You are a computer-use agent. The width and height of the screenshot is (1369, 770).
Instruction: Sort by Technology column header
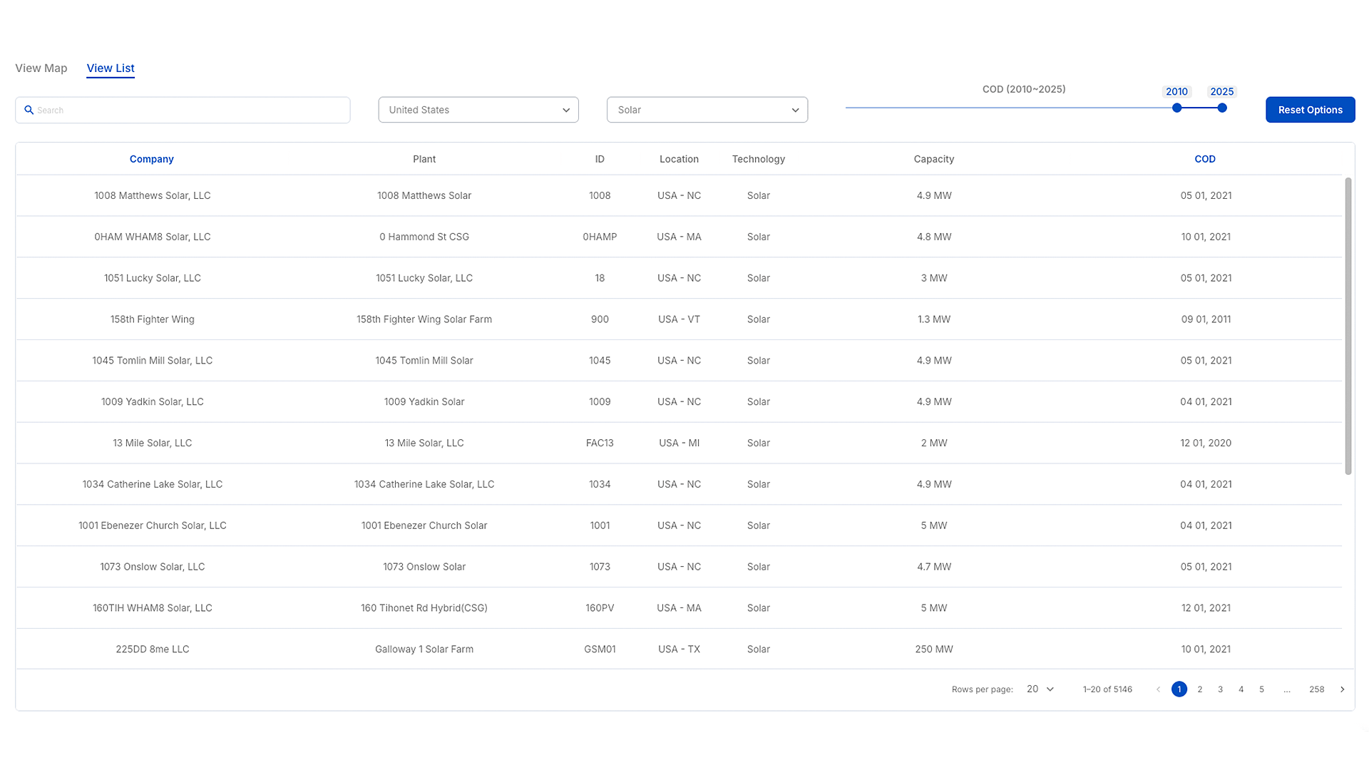tap(758, 158)
